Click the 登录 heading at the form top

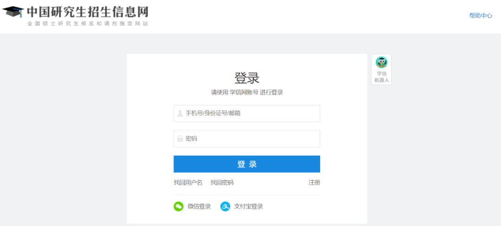(x=247, y=78)
